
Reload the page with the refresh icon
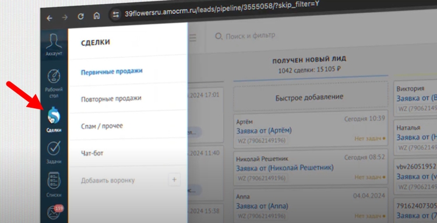[x=81, y=17]
